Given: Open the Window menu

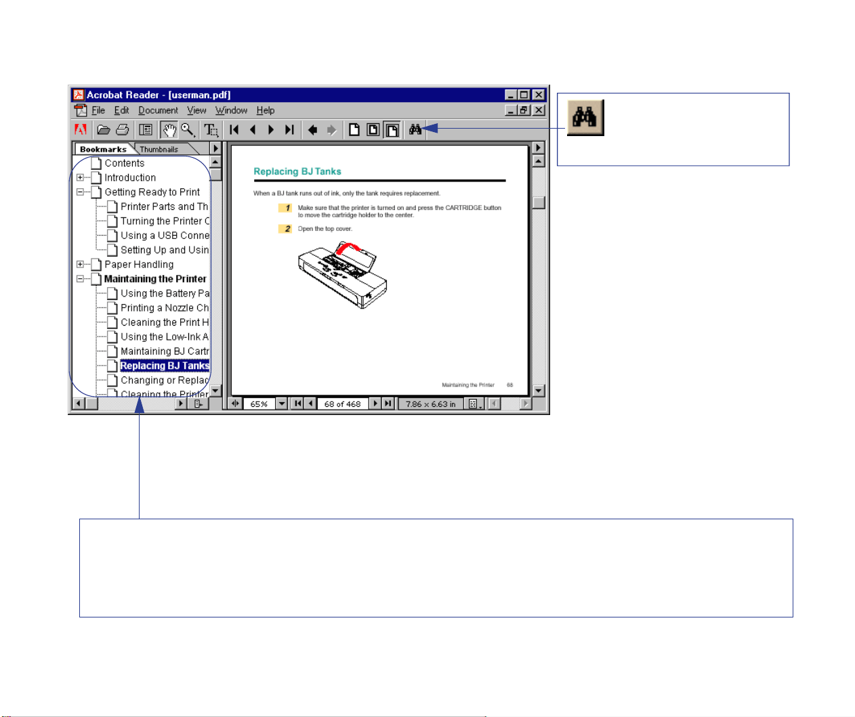Looking at the screenshot, I should click(x=231, y=110).
